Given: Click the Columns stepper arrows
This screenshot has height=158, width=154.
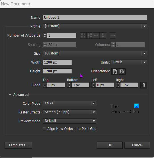Looking at the screenshot, I should click(113, 45).
